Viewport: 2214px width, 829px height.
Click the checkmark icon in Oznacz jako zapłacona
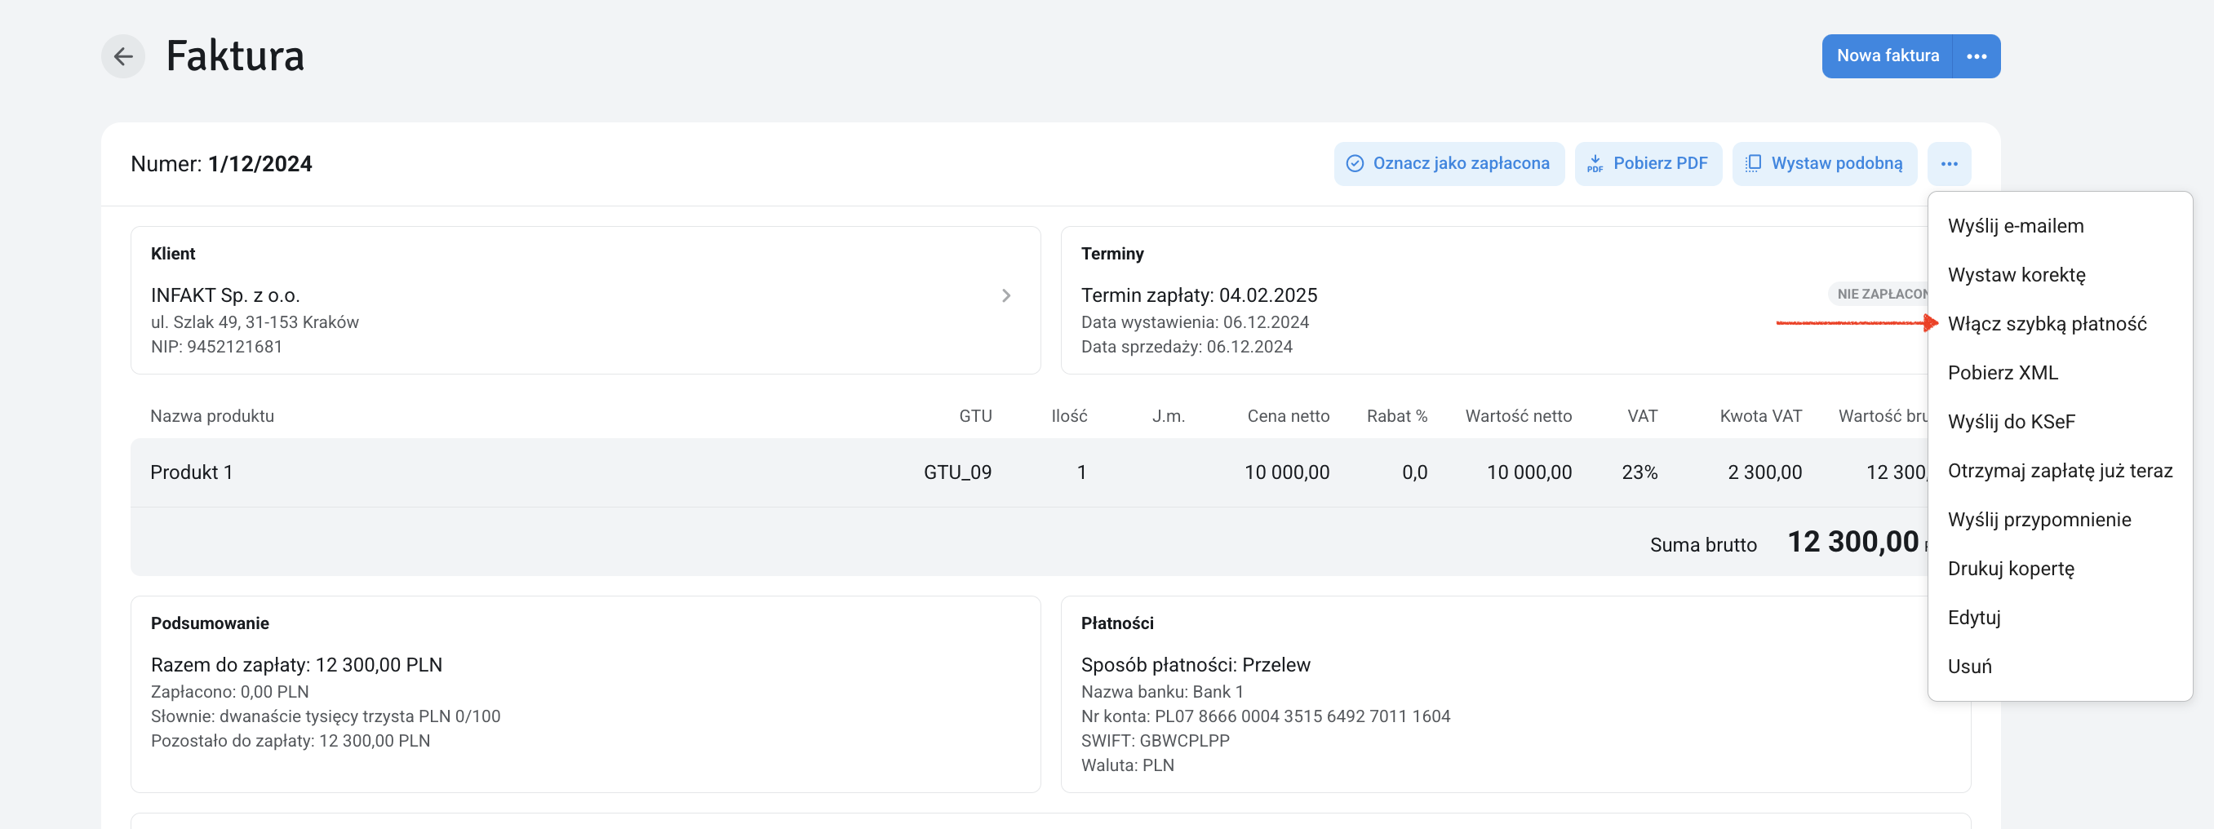(x=1355, y=163)
